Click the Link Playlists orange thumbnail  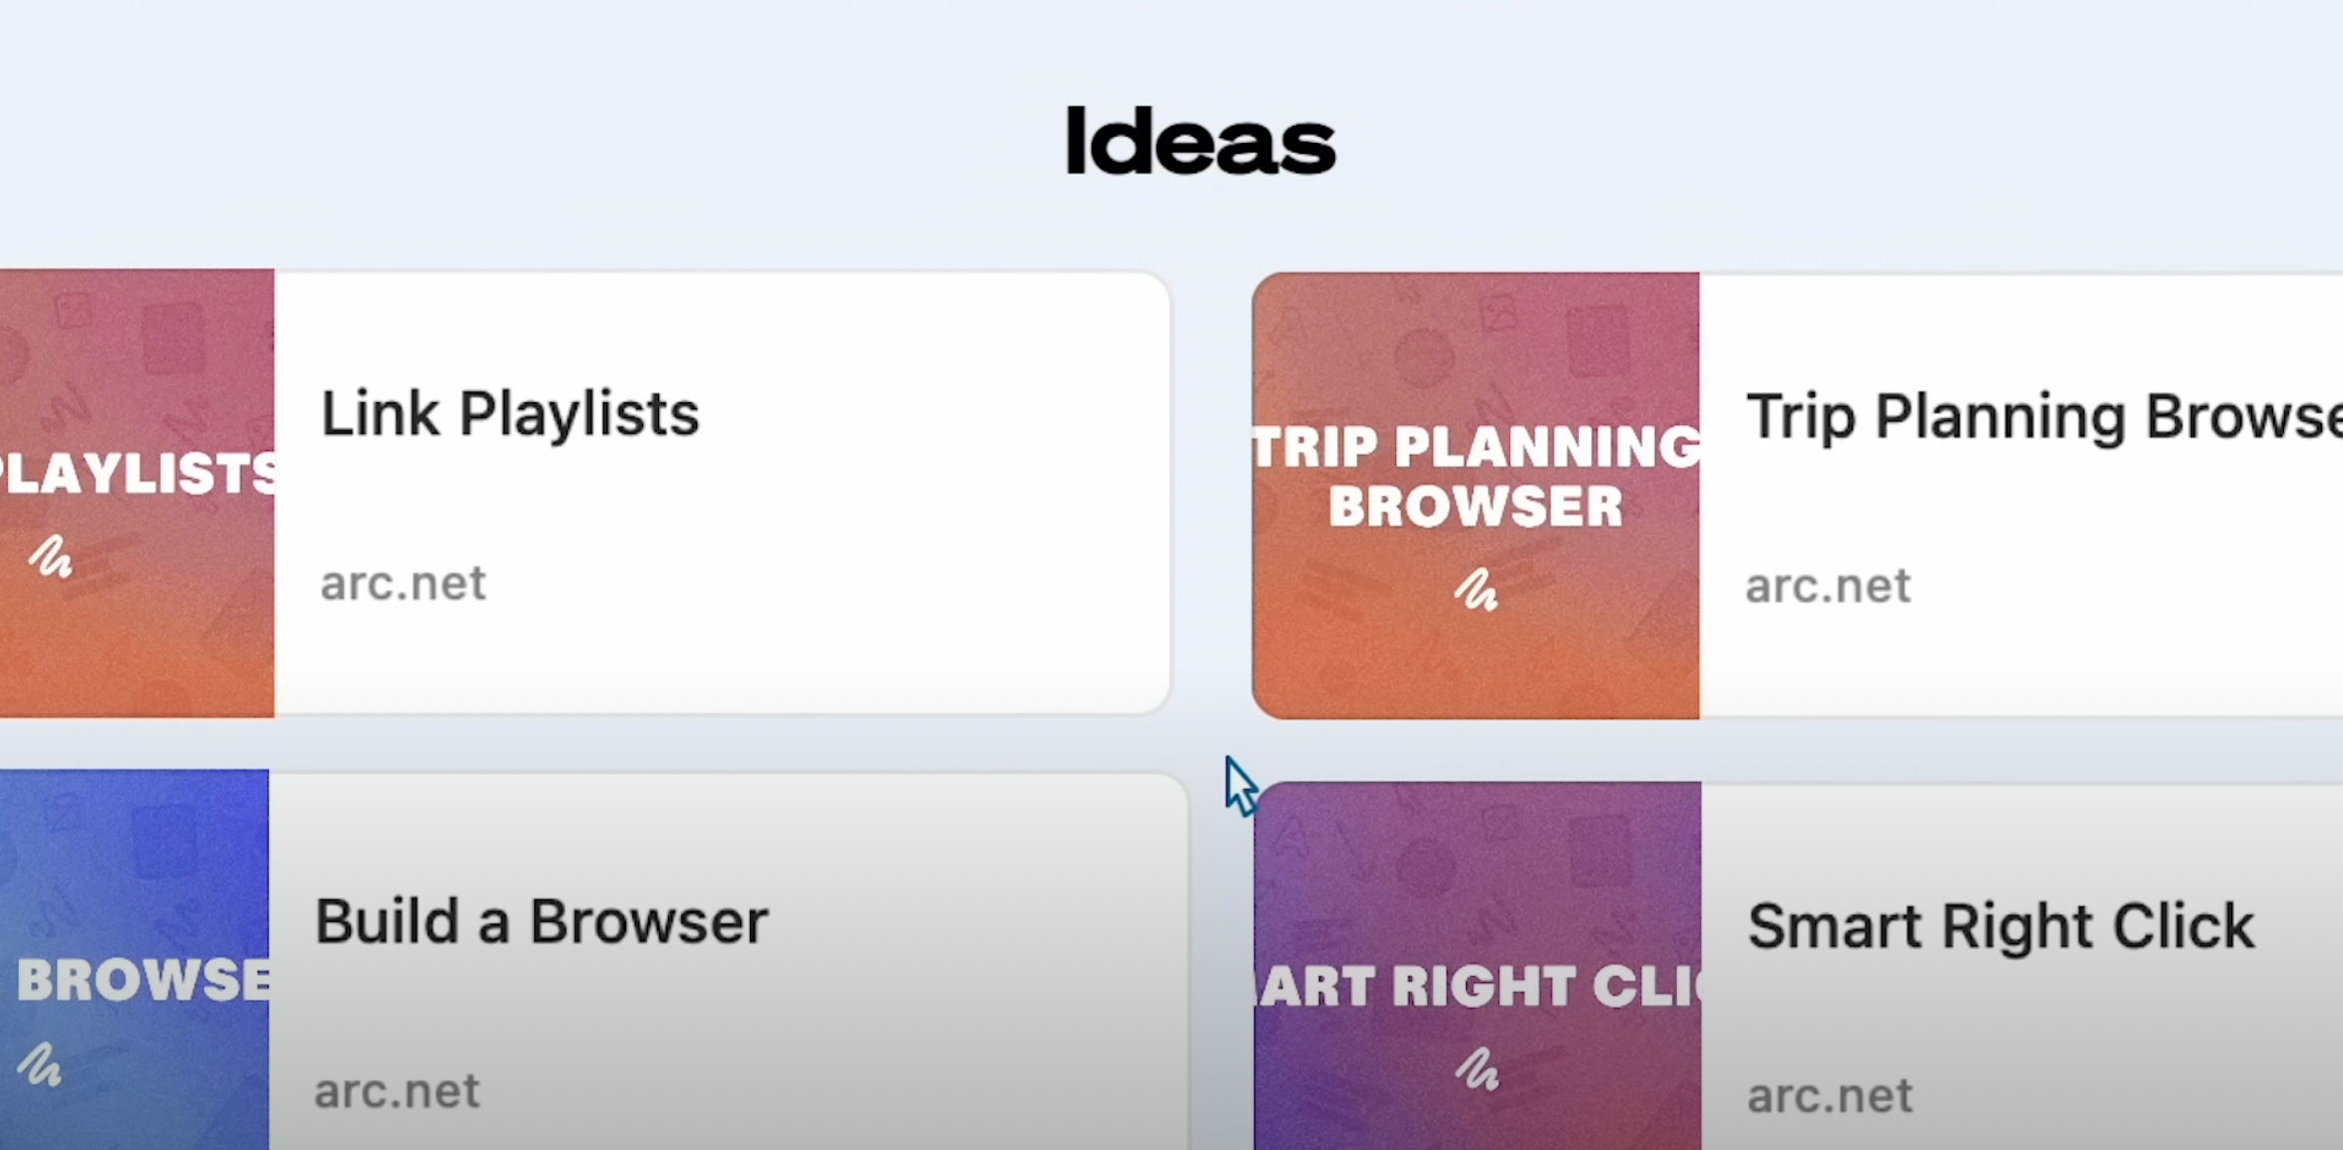(137, 493)
